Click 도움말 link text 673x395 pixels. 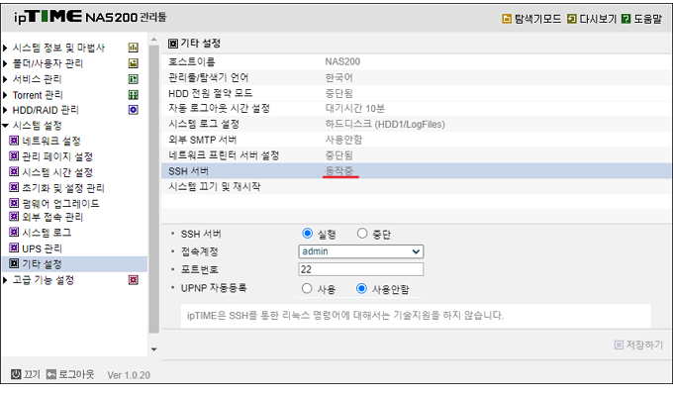(647, 19)
